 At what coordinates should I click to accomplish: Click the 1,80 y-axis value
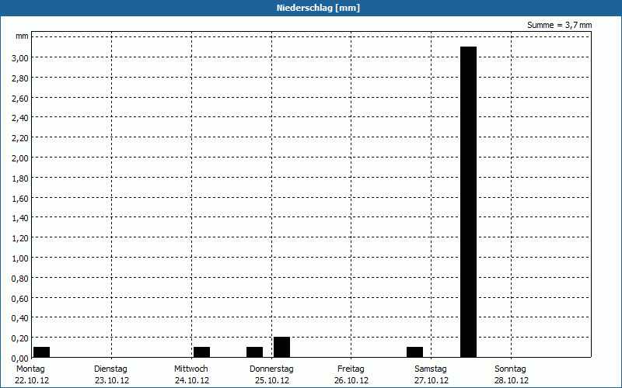(x=20, y=178)
